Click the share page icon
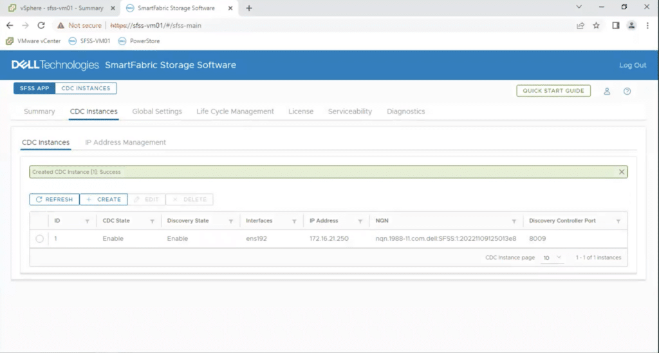 click(x=580, y=26)
